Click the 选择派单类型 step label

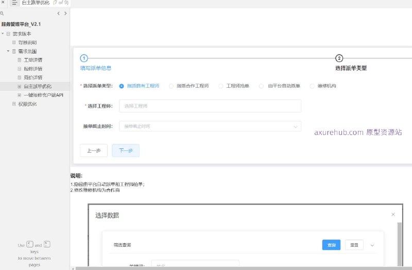coord(351,68)
